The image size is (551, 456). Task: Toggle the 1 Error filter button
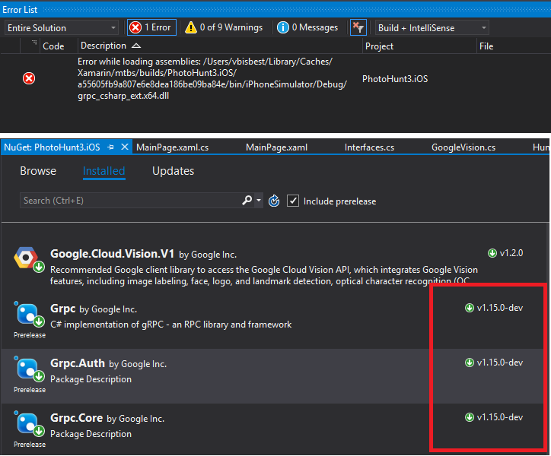tap(151, 27)
